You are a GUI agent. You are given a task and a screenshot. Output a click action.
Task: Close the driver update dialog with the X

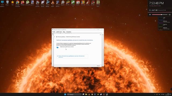100,35
